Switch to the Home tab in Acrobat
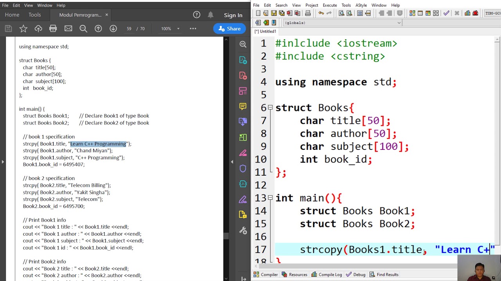This screenshot has width=501, height=281. pyautogui.click(x=12, y=15)
